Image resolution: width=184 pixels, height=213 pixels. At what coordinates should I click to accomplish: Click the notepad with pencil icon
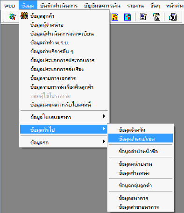143,17
